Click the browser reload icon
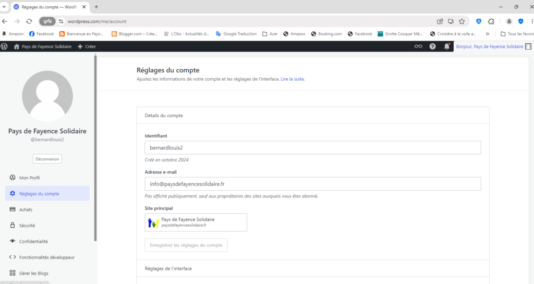The image size is (534, 284). coord(29,21)
